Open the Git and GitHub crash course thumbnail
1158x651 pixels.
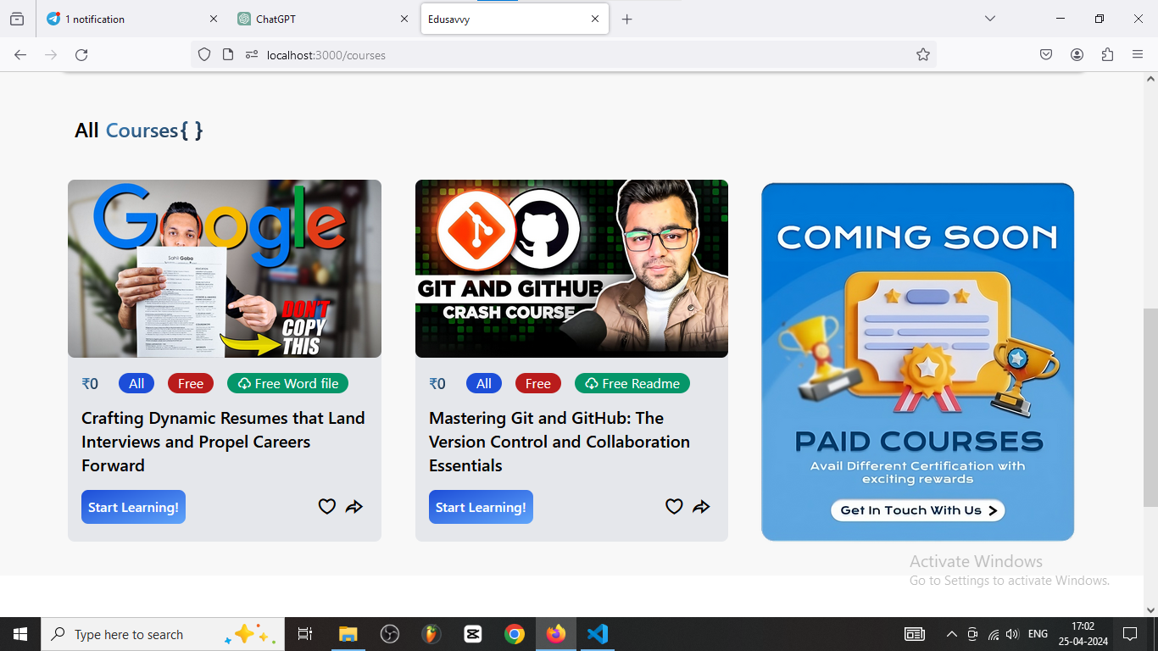[571, 269]
